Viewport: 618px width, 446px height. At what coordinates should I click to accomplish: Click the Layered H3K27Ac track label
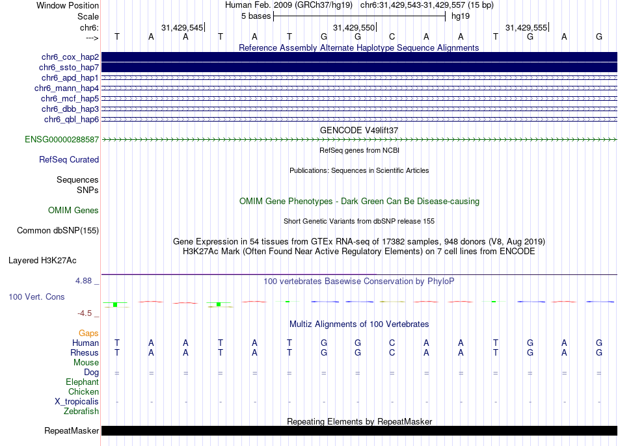[42, 261]
